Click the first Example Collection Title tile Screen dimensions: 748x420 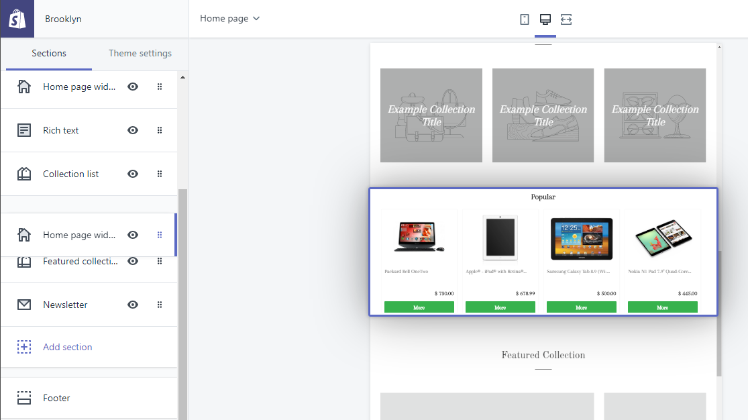tap(431, 115)
